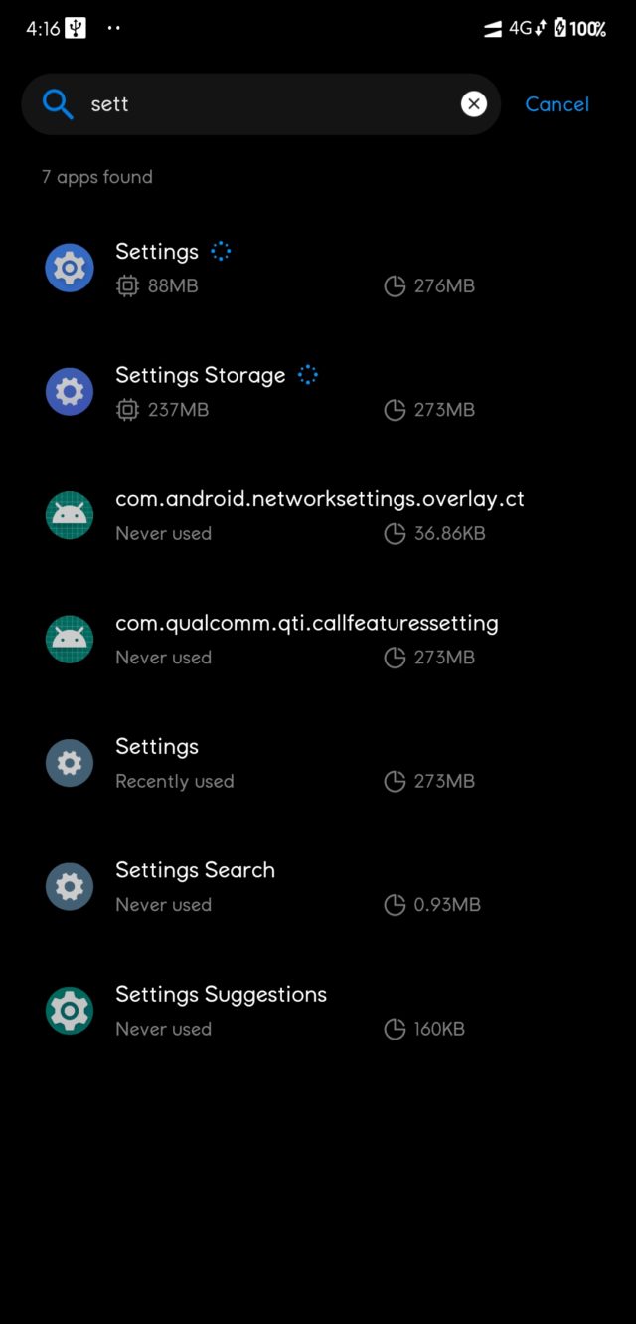The height and width of the screenshot is (1324, 636).
Task: Tap the Settings Search gear icon
Action: [69, 886]
